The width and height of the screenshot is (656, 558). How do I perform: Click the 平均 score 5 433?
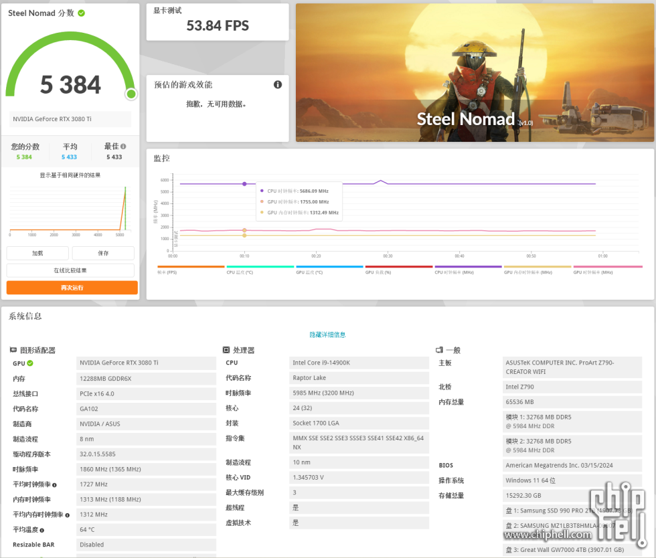click(70, 157)
